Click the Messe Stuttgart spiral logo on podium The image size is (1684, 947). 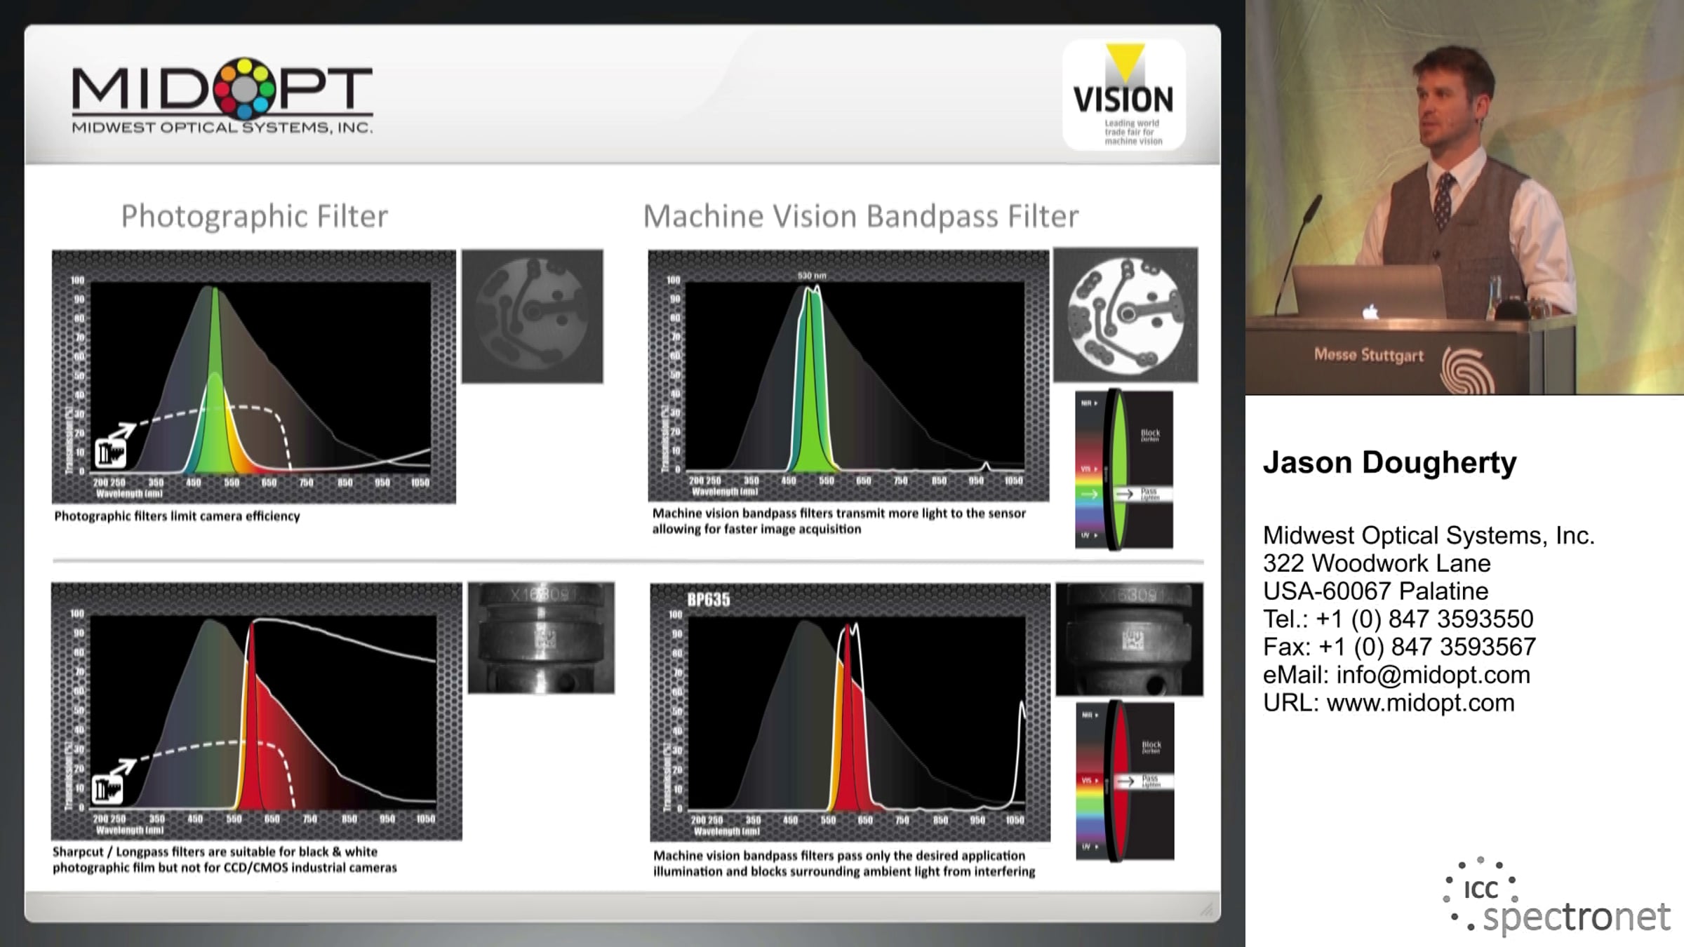(1466, 370)
